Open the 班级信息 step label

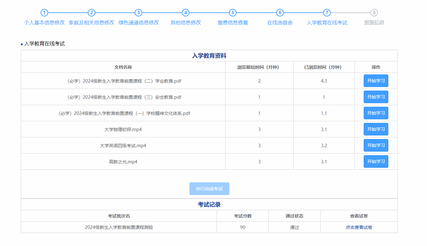pyautogui.click(x=374, y=23)
